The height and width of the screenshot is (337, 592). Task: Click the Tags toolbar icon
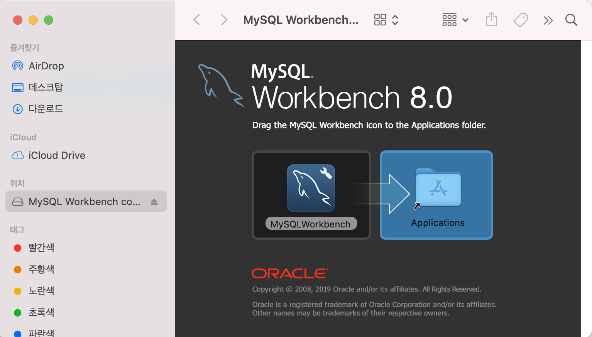521,20
